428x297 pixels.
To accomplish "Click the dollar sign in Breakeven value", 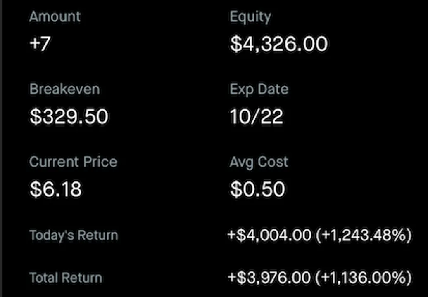I will coord(36,117).
